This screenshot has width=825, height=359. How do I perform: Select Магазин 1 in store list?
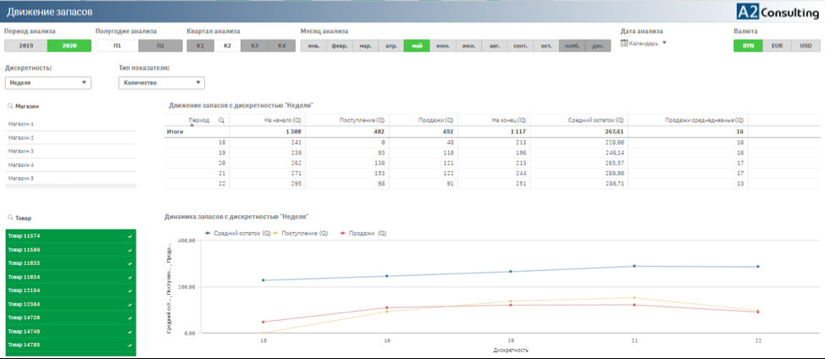(70, 124)
